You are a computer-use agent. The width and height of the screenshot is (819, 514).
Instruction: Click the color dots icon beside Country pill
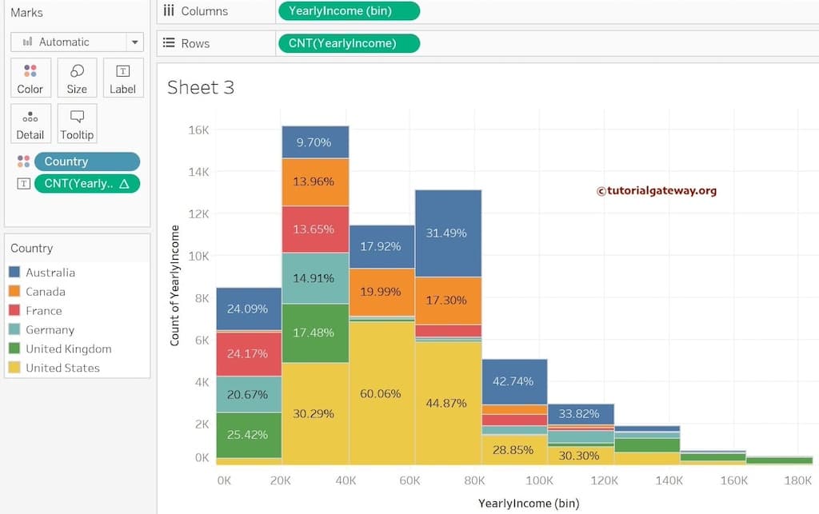(23, 161)
